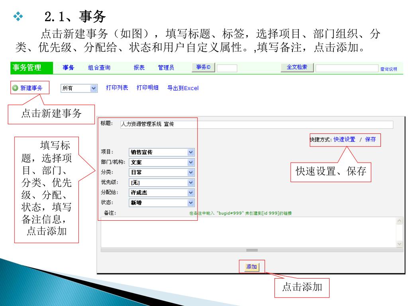Expand the 分类 dropdown showing 日常
408x306 pixels.
tap(162, 173)
